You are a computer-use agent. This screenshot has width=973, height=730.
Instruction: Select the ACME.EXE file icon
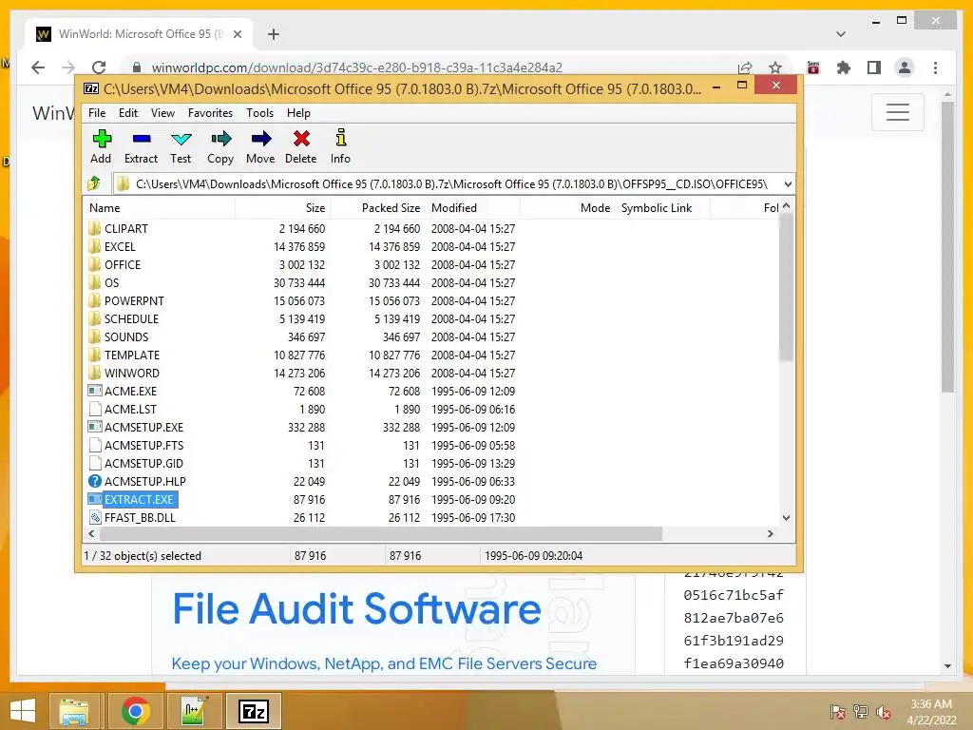94,391
